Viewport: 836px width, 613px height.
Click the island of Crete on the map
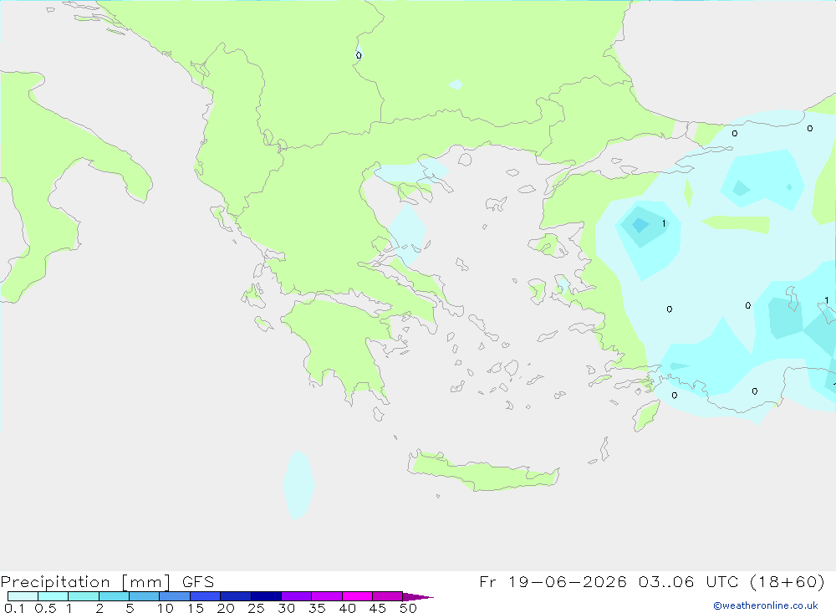tap(482, 473)
